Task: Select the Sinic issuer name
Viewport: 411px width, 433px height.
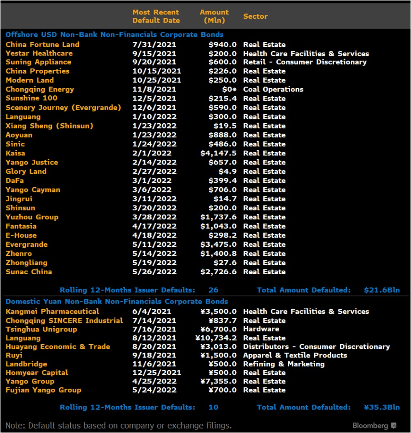Action: click(15, 144)
